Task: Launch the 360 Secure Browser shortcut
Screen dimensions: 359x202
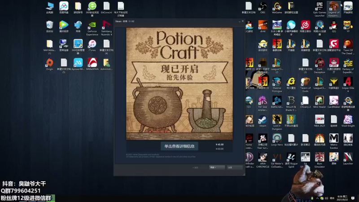Action: (92, 9)
